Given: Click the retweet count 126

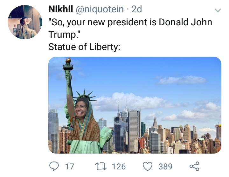Looking at the screenshot, I should click(x=119, y=167).
